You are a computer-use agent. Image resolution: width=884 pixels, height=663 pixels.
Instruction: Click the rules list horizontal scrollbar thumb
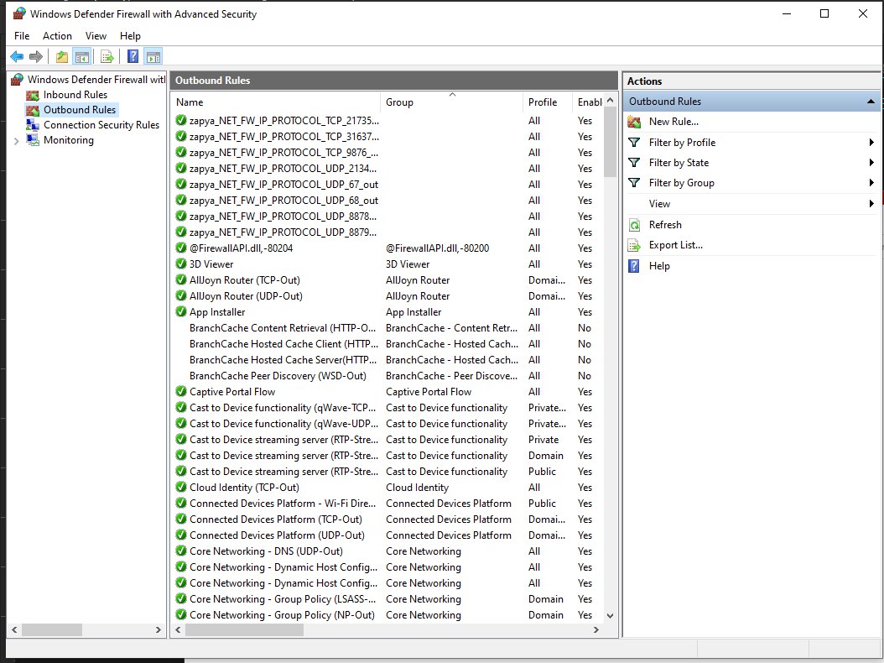pos(245,629)
